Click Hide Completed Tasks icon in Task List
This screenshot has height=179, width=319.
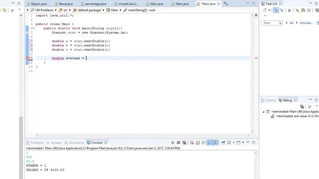coord(298,10)
